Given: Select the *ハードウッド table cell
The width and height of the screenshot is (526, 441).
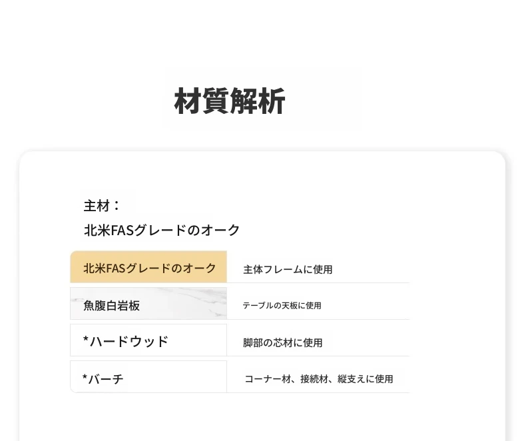Looking at the screenshot, I should click(148, 341).
